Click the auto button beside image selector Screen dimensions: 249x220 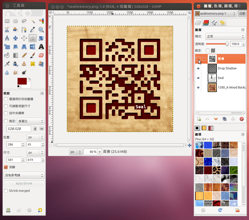242,14
